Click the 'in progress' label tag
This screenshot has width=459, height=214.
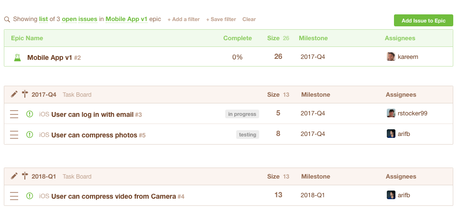tap(242, 114)
